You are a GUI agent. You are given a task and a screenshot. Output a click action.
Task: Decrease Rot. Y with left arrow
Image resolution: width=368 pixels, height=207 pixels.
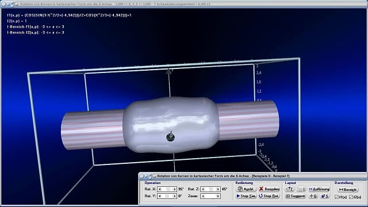point(160,196)
